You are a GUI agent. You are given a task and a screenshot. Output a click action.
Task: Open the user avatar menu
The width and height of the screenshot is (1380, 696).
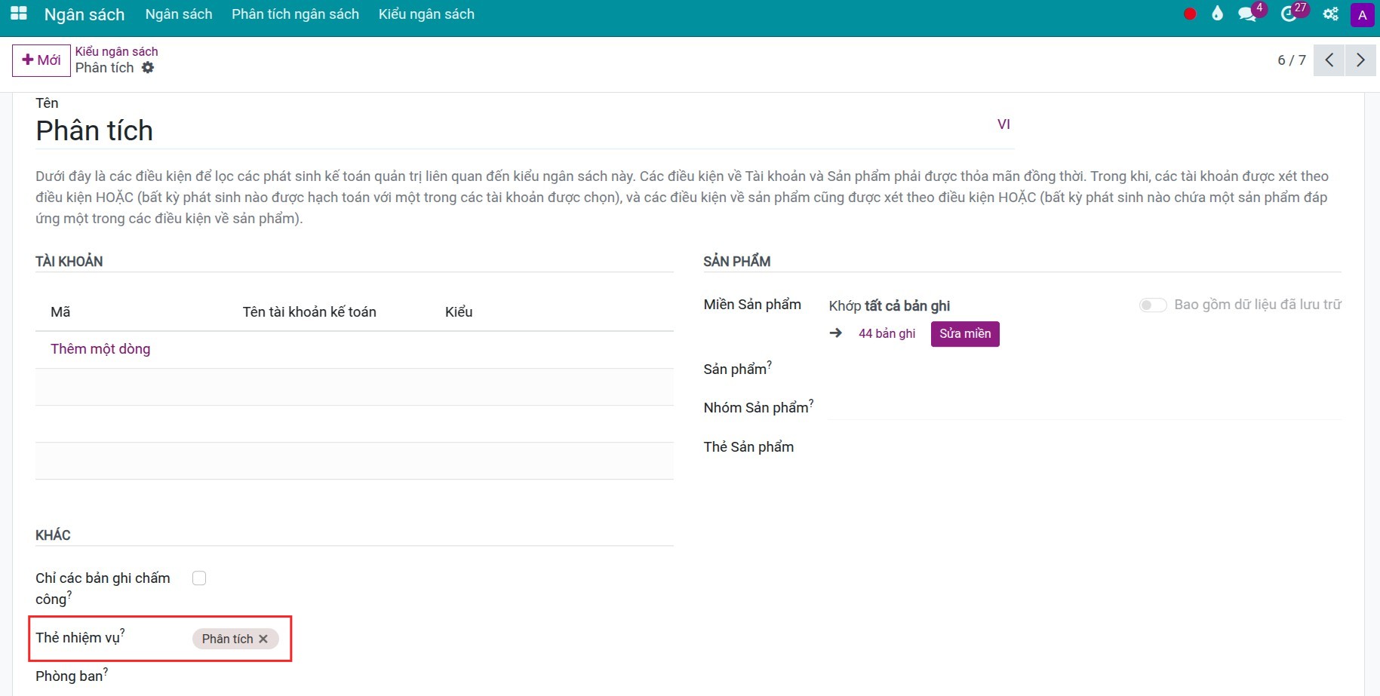pos(1362,14)
